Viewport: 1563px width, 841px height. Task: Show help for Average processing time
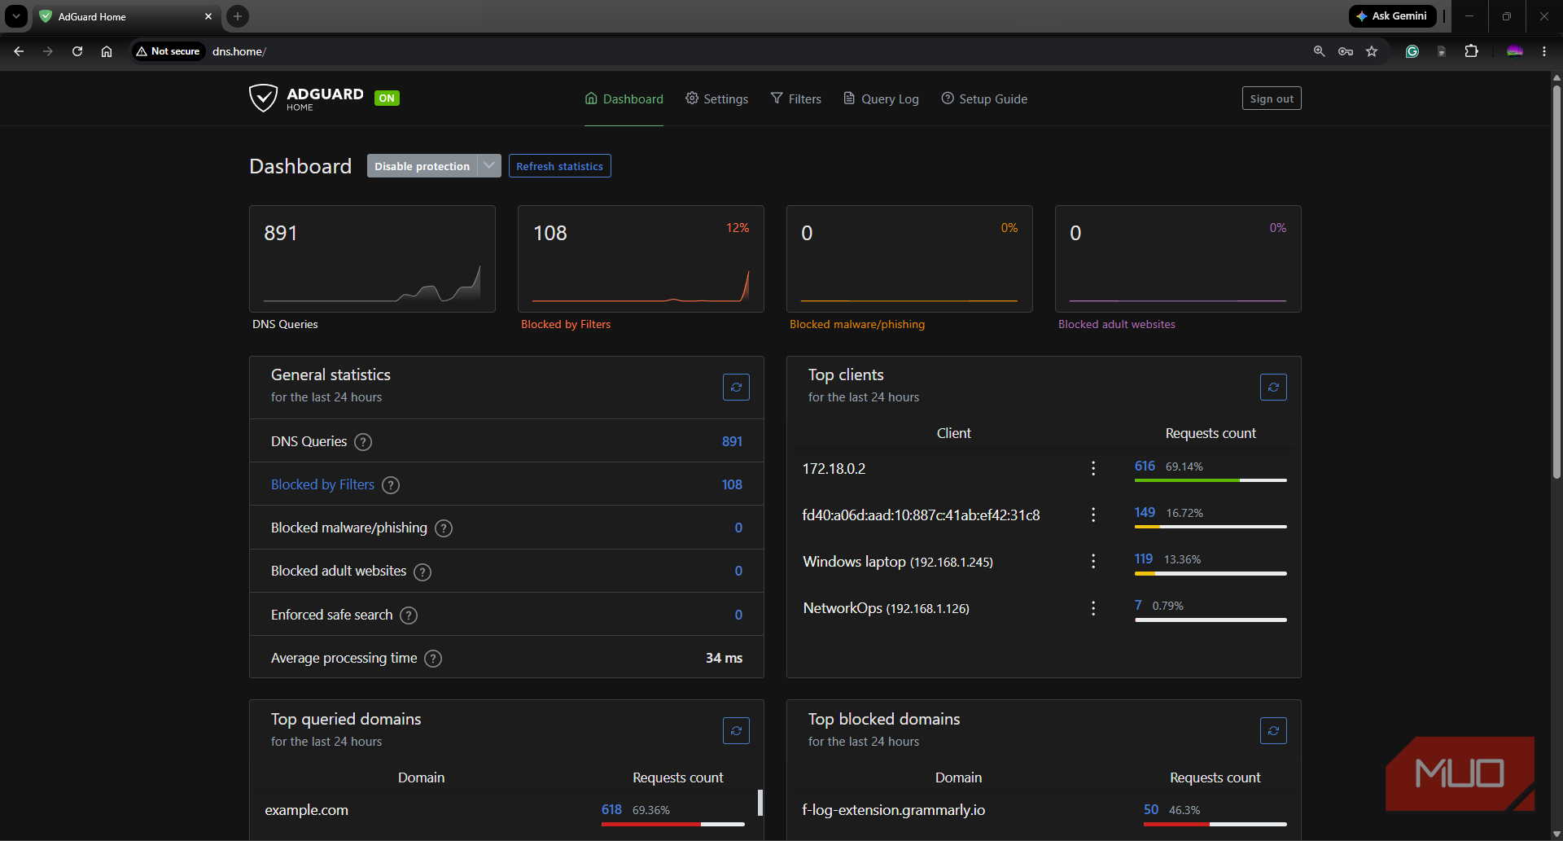point(434,659)
